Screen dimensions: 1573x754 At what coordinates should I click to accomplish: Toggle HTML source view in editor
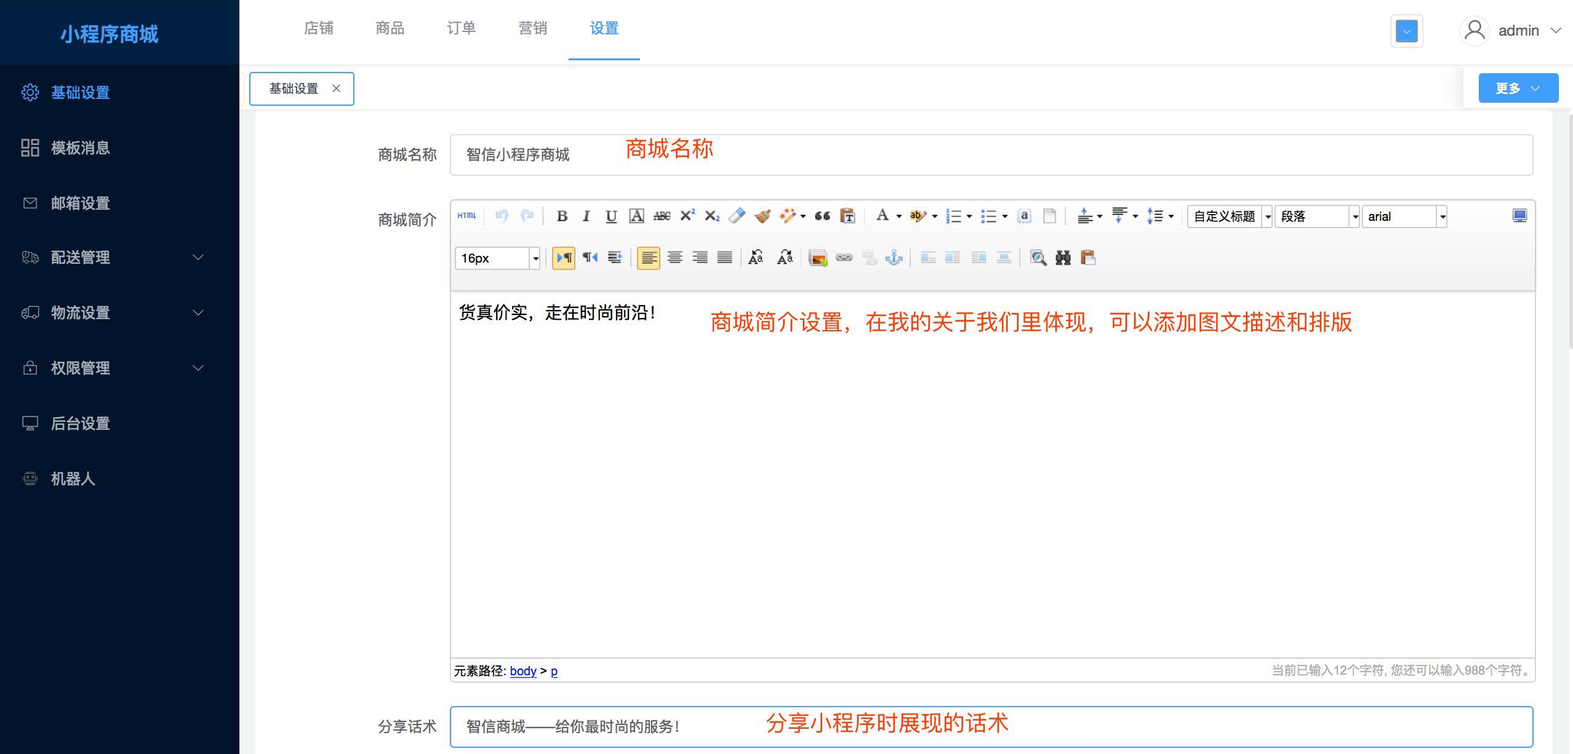466,216
